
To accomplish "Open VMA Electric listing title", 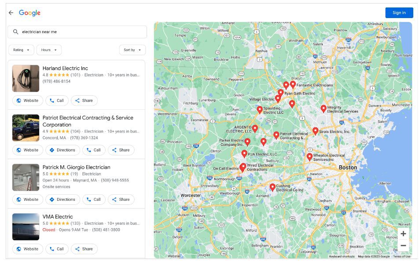I will pos(58,217).
